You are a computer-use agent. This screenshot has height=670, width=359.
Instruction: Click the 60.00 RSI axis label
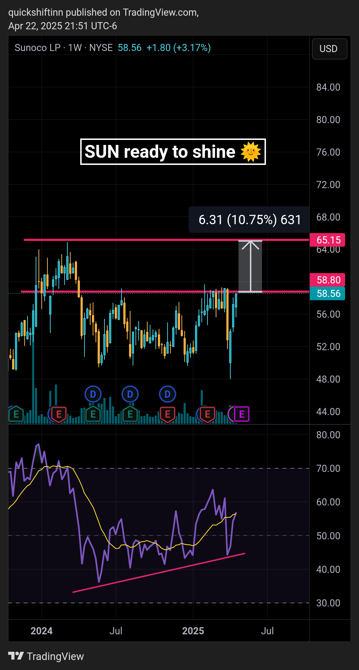pos(328,502)
